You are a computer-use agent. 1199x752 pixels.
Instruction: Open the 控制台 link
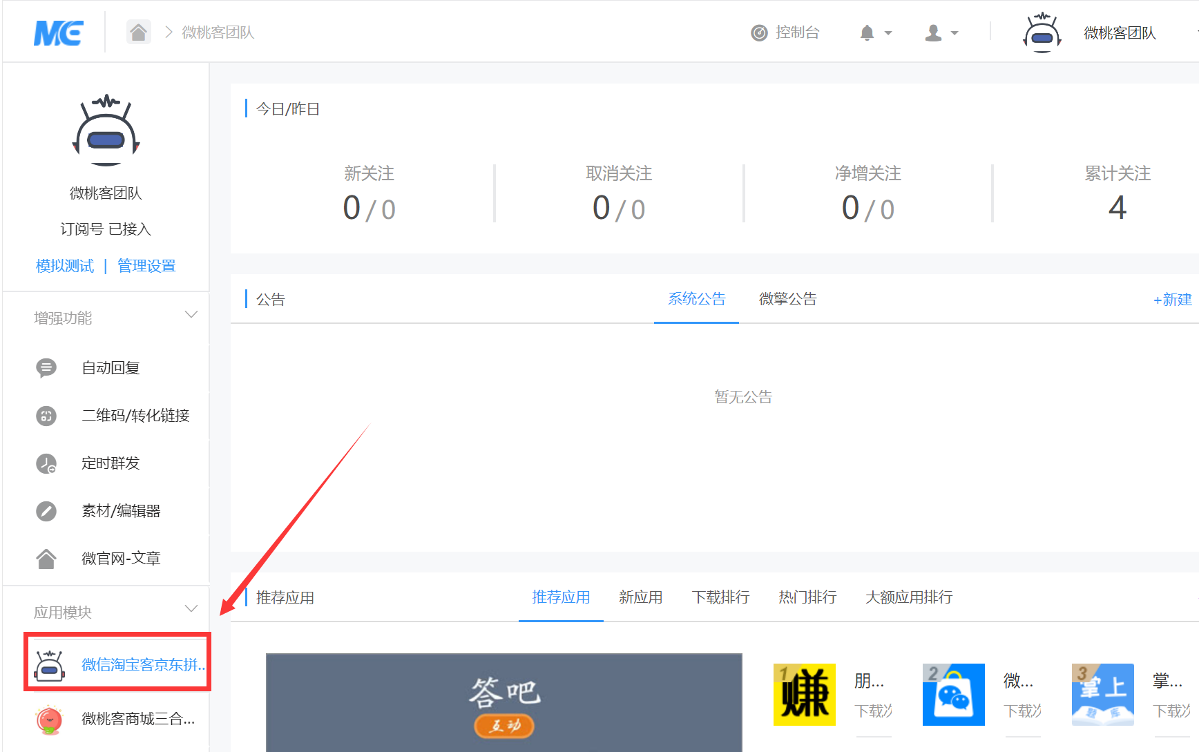pyautogui.click(x=797, y=32)
